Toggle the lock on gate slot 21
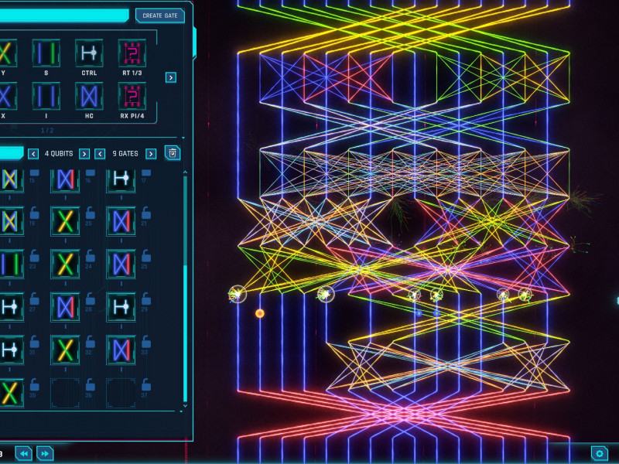 point(145,212)
